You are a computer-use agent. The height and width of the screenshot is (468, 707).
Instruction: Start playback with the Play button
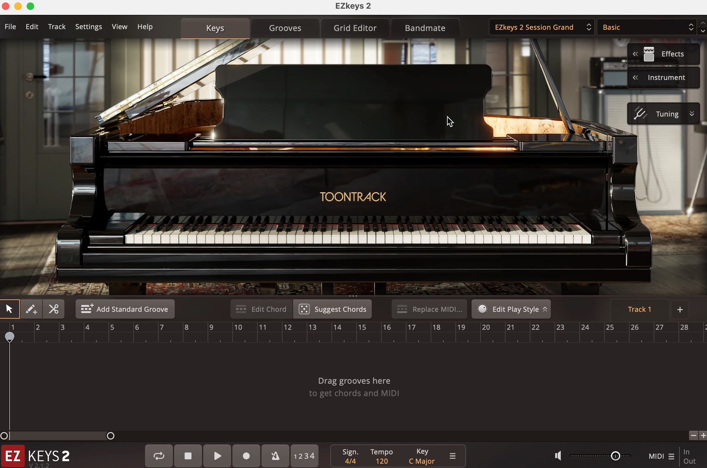[x=217, y=456]
